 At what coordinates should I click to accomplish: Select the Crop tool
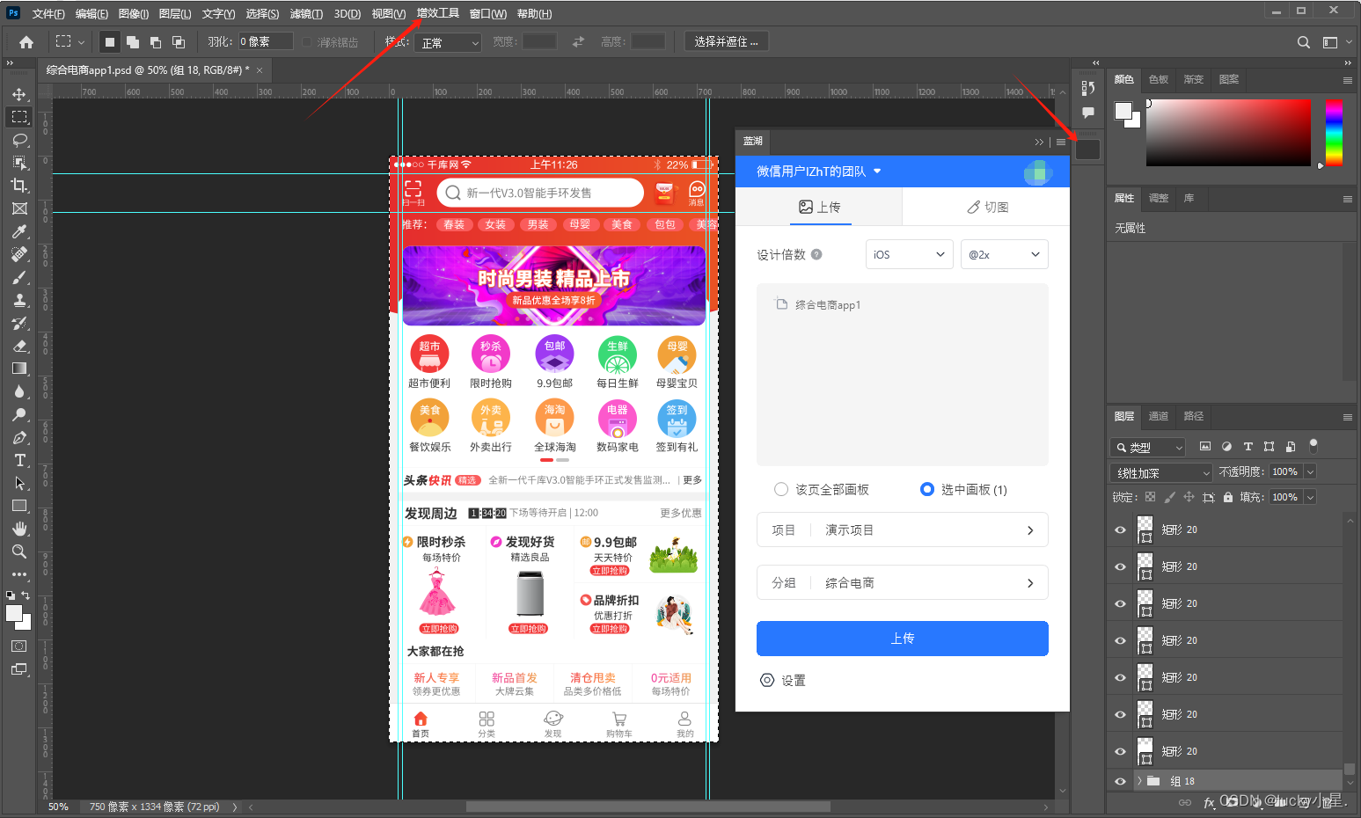pos(19,186)
